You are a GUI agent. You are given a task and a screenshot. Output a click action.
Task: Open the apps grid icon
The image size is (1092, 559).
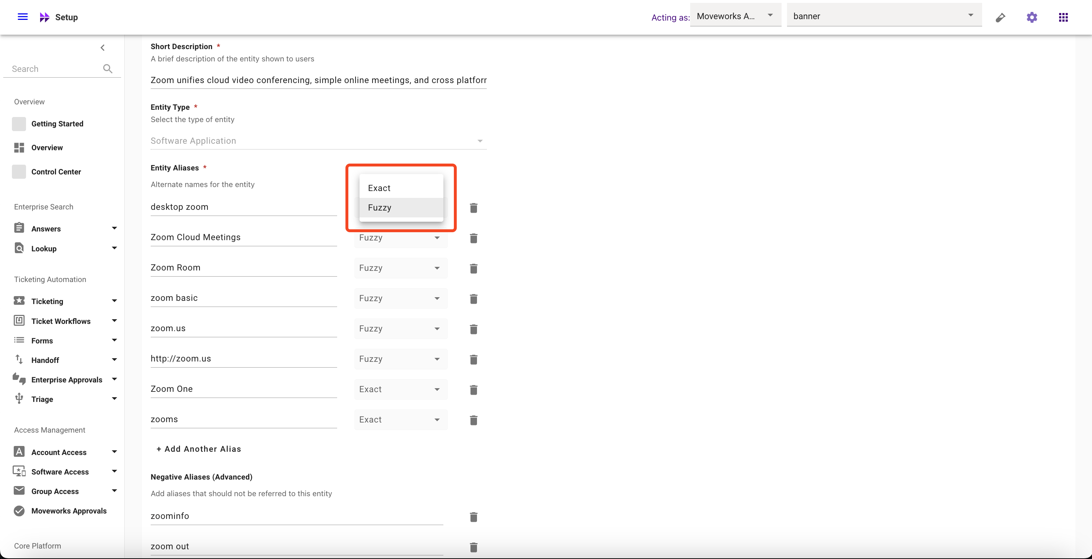pyautogui.click(x=1063, y=17)
